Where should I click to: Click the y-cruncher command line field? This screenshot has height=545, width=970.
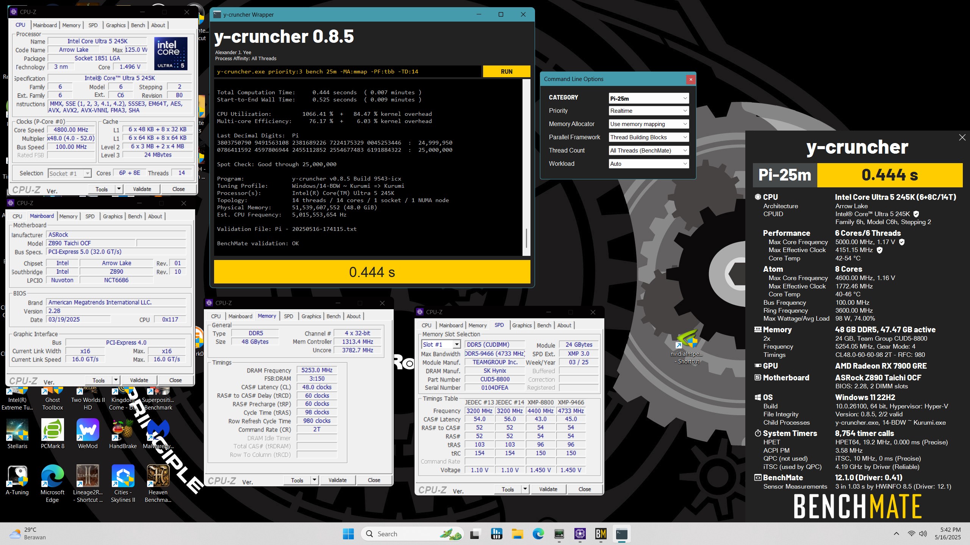pyautogui.click(x=347, y=72)
